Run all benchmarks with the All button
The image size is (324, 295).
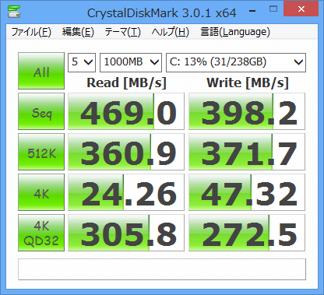(x=41, y=71)
